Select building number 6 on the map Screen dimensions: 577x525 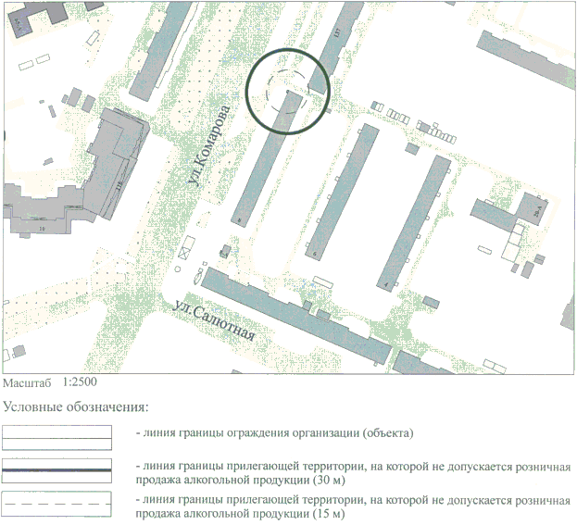[337, 193]
